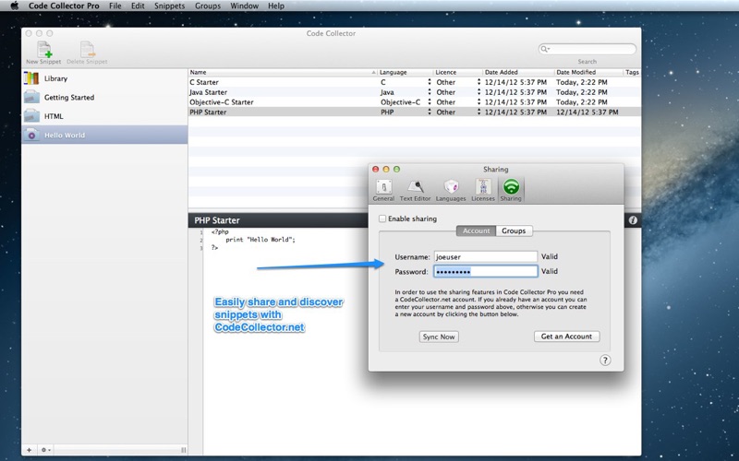
Task: Open Language dropdown for PHP Starter
Action: point(429,112)
